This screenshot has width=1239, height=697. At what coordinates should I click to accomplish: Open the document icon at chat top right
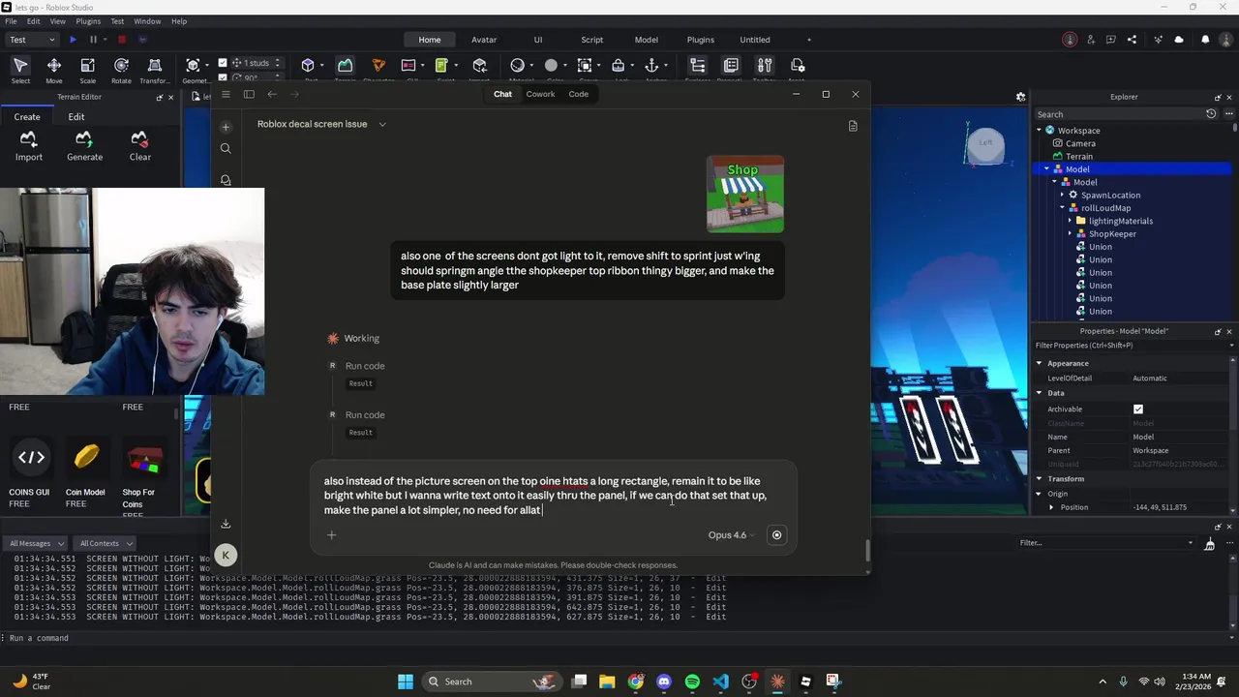tap(853, 126)
